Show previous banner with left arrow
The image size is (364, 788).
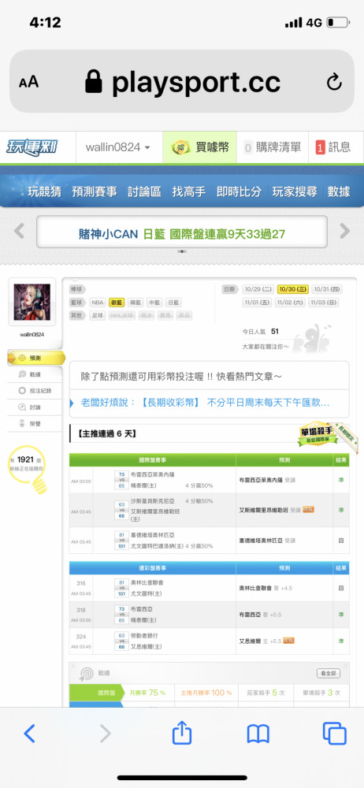pos(19,231)
